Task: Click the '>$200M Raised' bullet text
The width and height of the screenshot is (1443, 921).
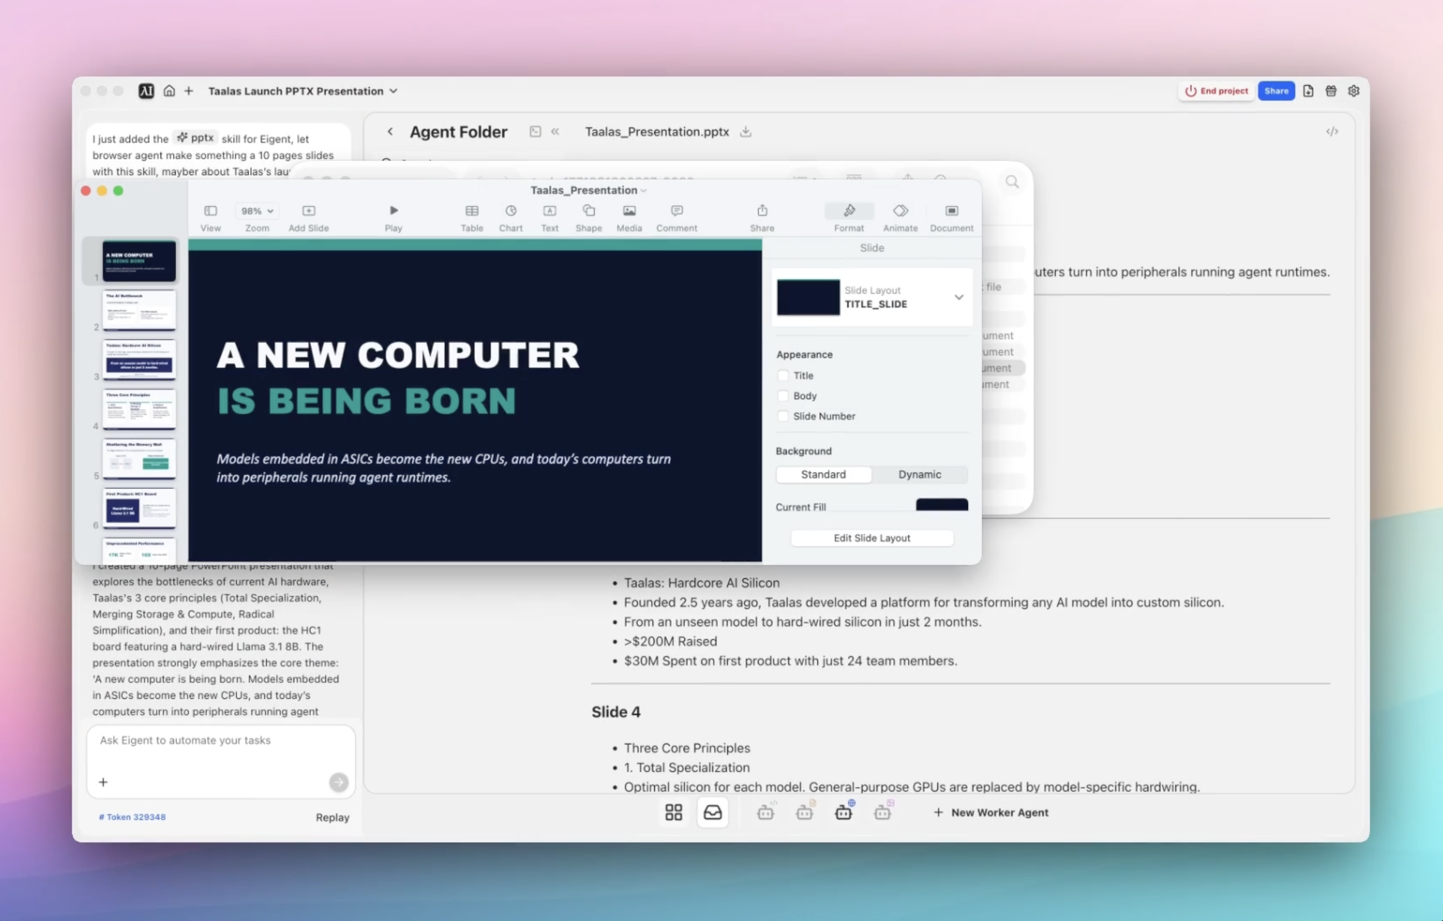Action: [x=670, y=642]
